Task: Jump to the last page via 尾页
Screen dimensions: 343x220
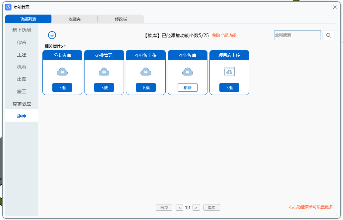Action: tap(211, 207)
